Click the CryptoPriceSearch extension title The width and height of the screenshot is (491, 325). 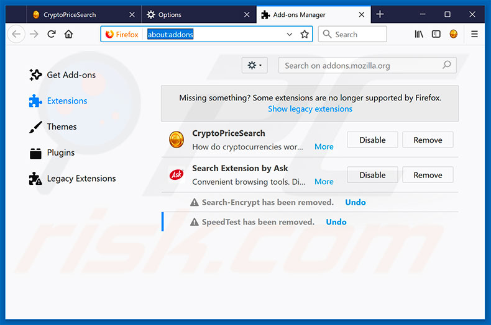tap(229, 133)
